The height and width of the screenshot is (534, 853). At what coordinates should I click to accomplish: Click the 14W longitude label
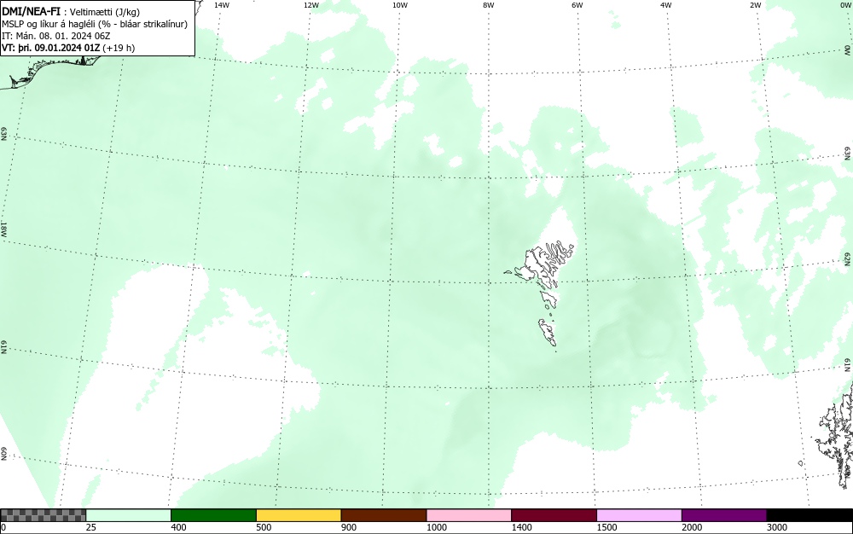pyautogui.click(x=222, y=5)
